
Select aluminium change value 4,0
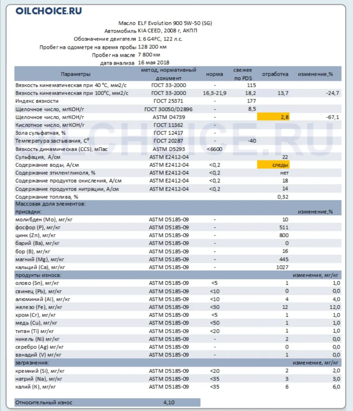(336, 299)
